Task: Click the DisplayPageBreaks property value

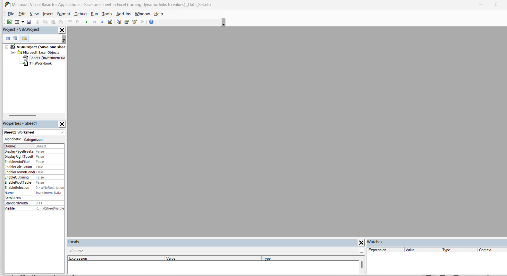Action: [x=50, y=152]
